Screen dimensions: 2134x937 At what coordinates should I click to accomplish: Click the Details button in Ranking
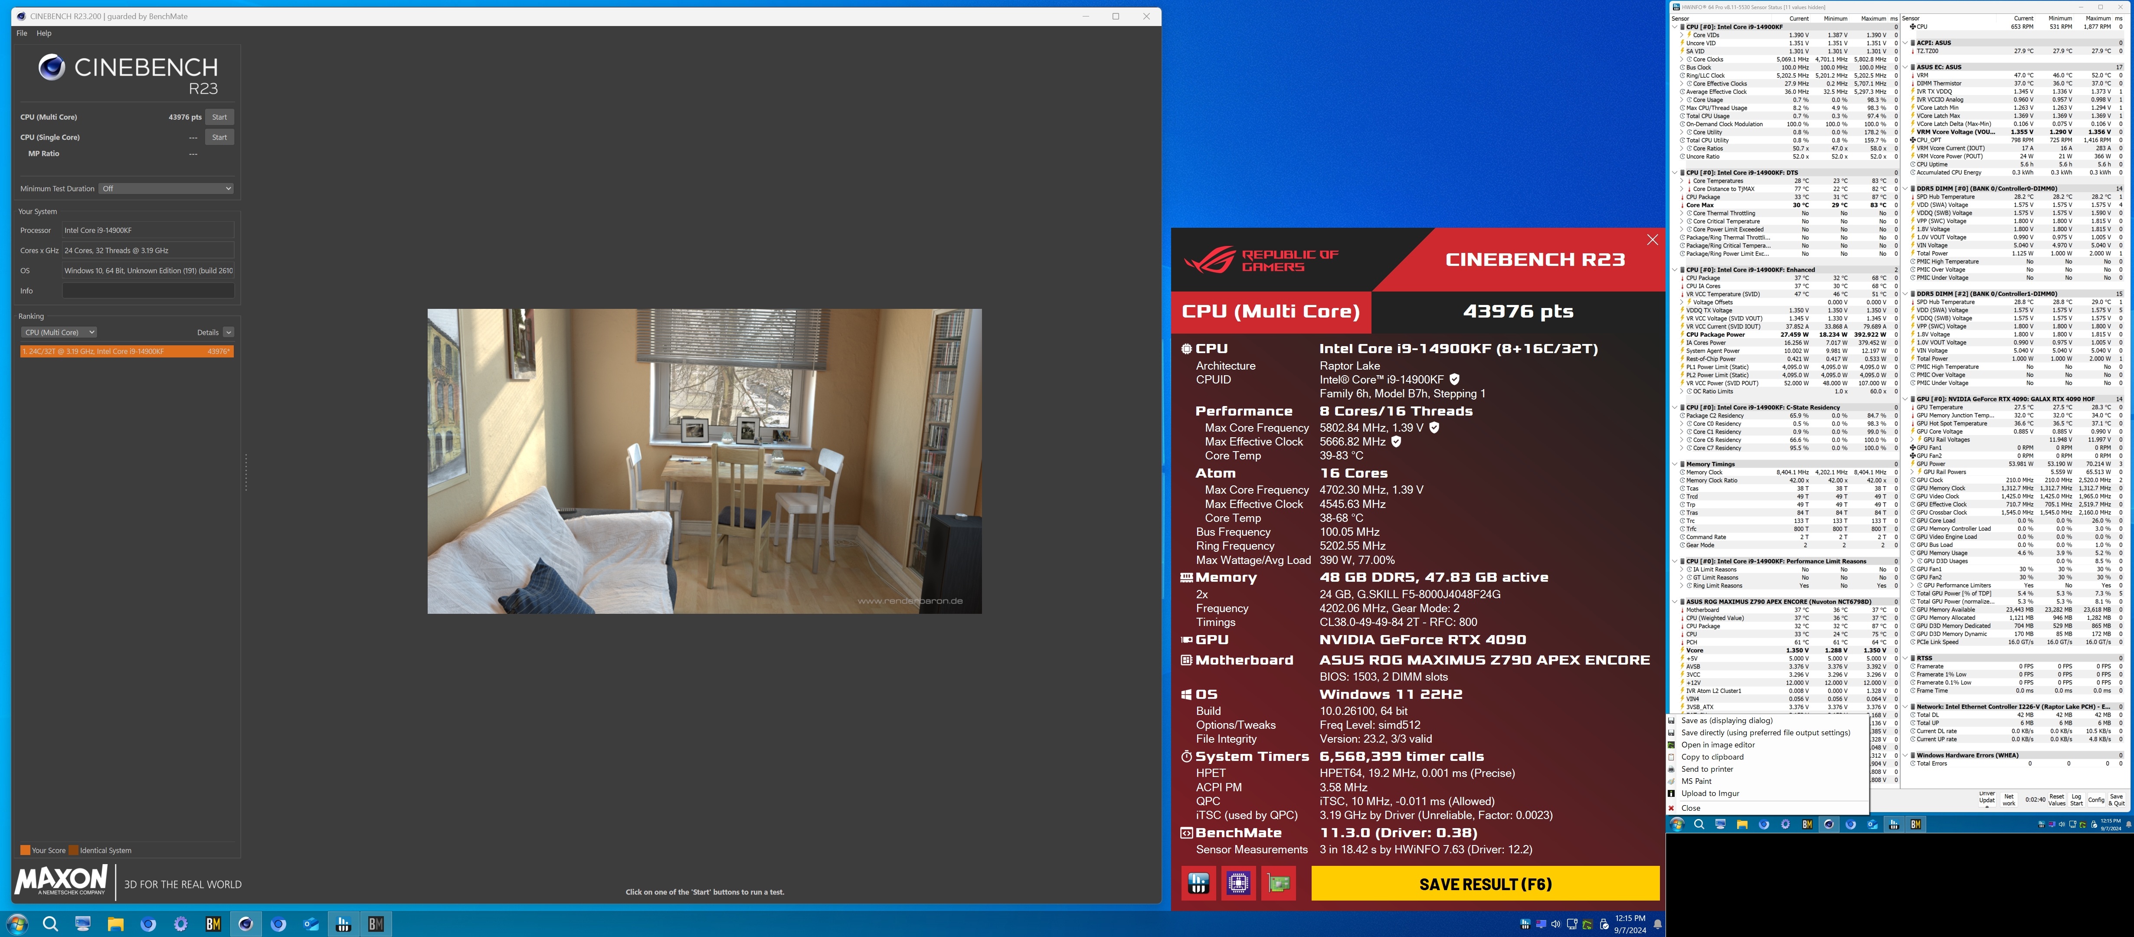pyautogui.click(x=208, y=332)
